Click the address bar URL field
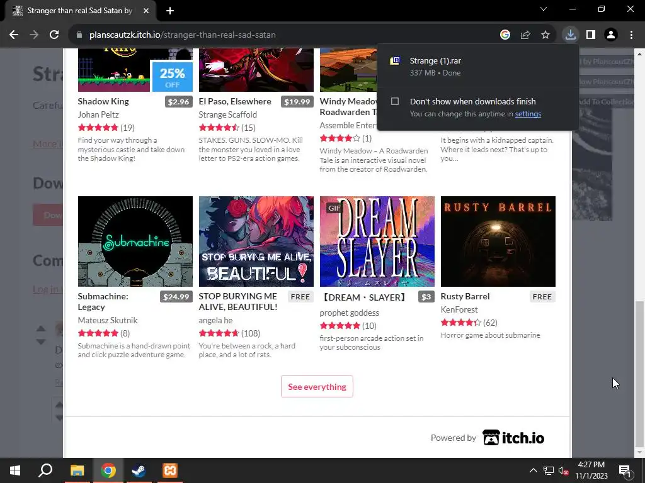Image resolution: width=645 pixels, height=483 pixels. click(284, 35)
